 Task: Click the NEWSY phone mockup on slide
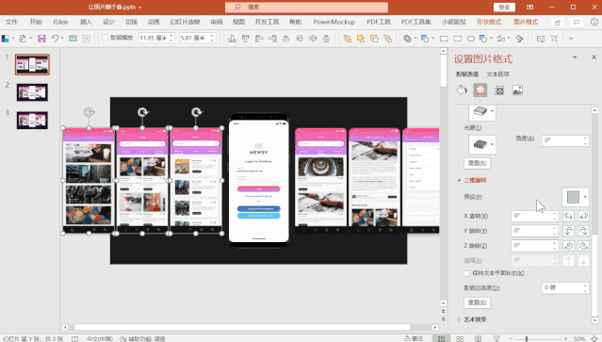tap(258, 180)
